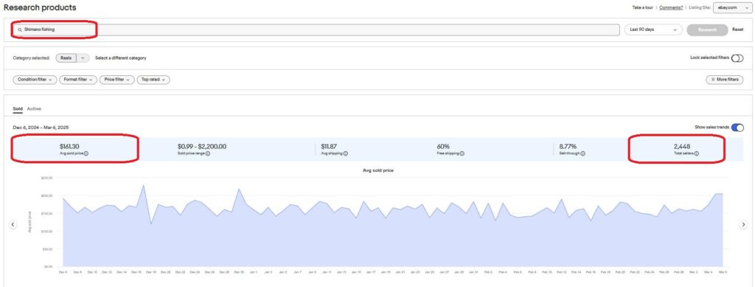755x287 pixels.
Task: Disable Show sales trends toggle
Action: pyautogui.click(x=737, y=128)
